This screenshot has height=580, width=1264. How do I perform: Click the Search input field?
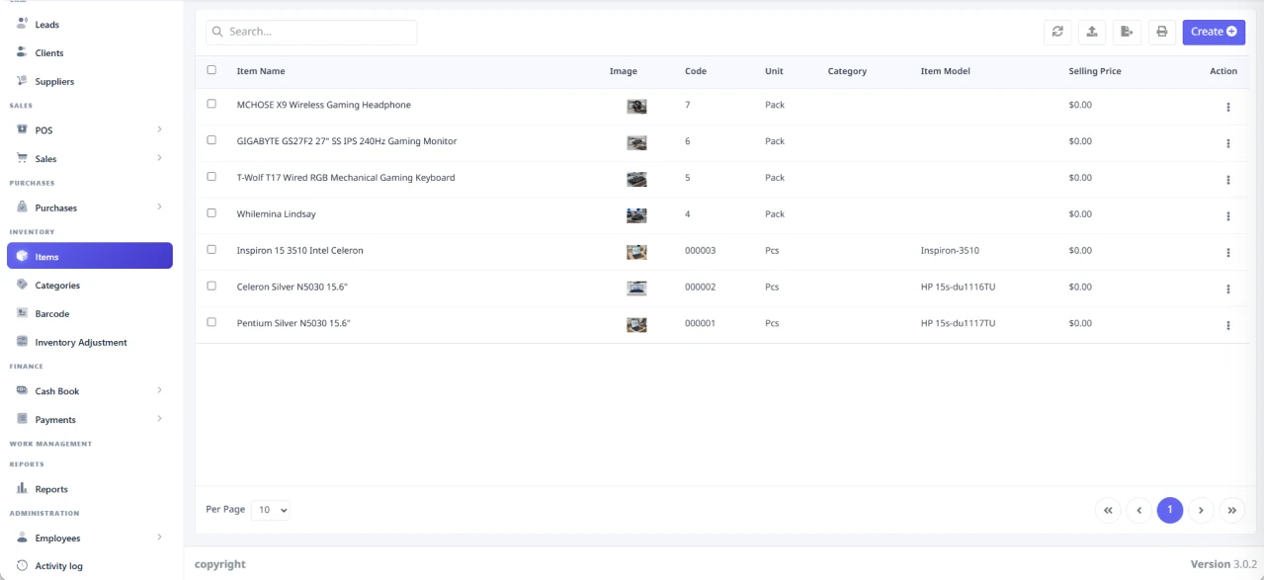(311, 32)
